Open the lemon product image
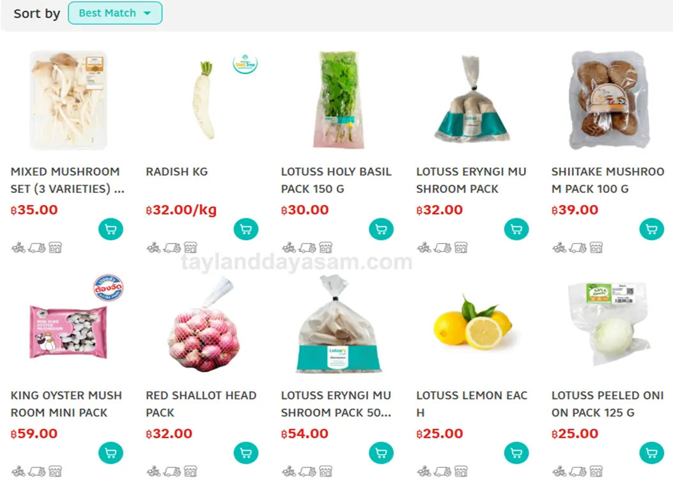Screen dimensions: 673x495 tap(472, 323)
